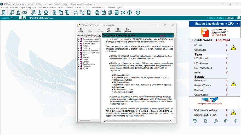
Task: Click the power exit icon in toolbar
Action: (138, 13)
